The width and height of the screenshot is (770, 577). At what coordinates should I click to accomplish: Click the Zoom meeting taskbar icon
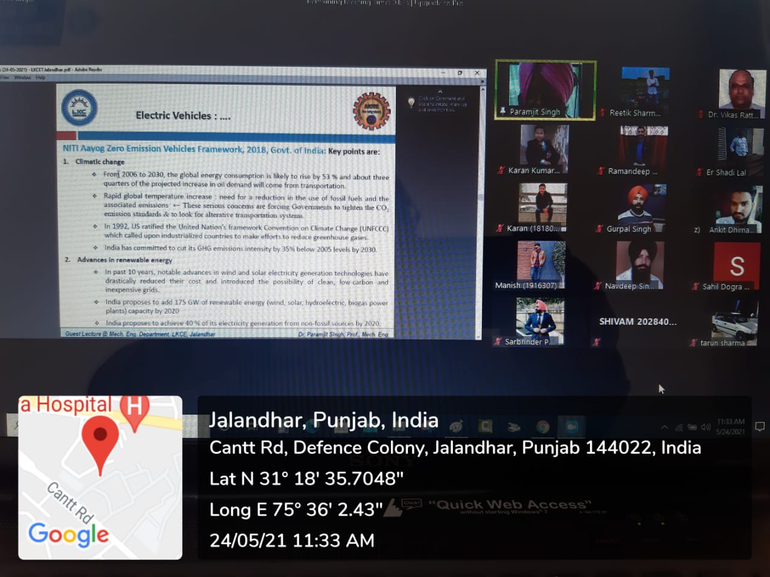570,427
